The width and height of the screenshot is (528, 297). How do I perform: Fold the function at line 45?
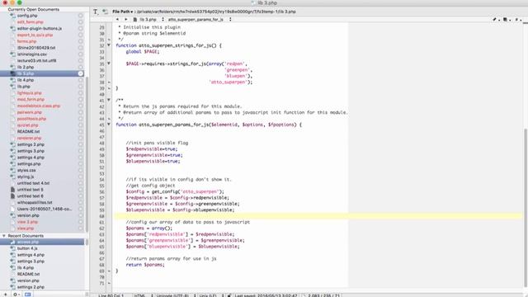tap(109, 125)
